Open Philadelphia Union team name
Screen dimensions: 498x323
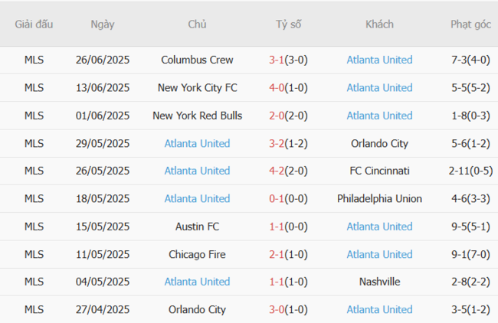pyautogui.click(x=379, y=198)
